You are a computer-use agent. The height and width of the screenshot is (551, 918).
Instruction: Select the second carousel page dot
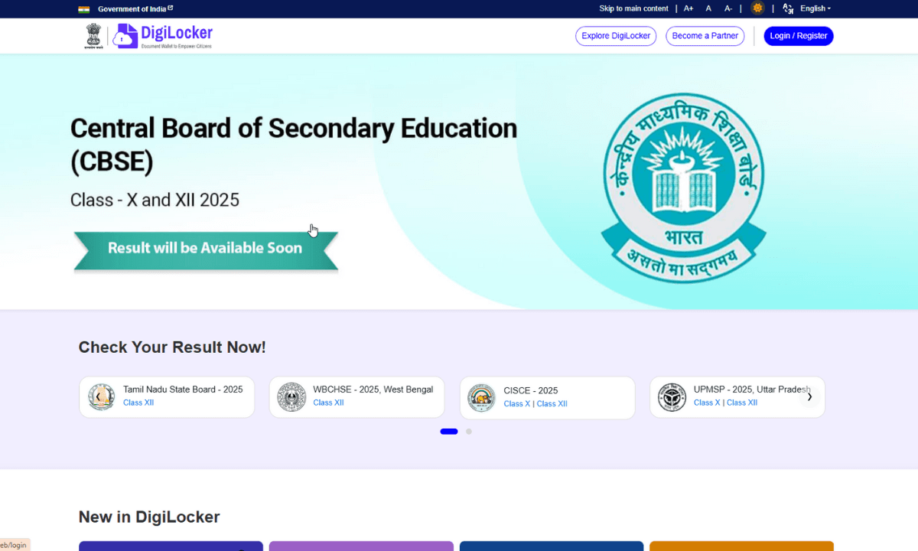(469, 432)
